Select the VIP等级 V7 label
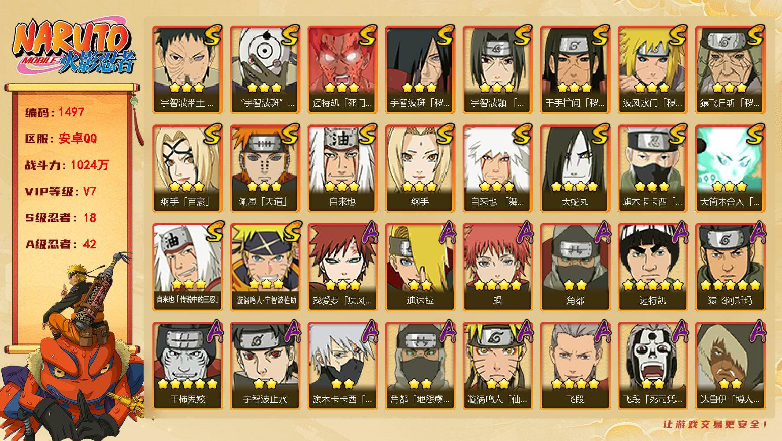 [x=60, y=191]
